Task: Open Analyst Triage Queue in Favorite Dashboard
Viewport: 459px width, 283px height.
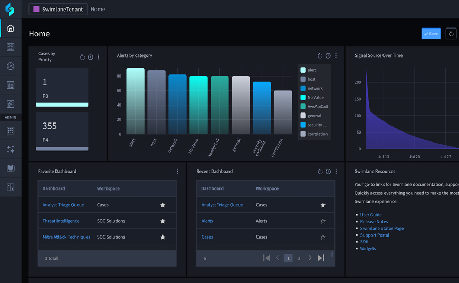Action: tap(63, 205)
